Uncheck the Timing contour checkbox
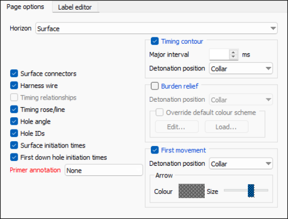This screenshot has width=288, height=219. (x=155, y=42)
